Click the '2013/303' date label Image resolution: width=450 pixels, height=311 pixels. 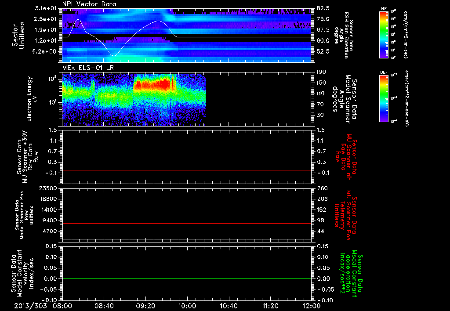[x=30, y=306]
